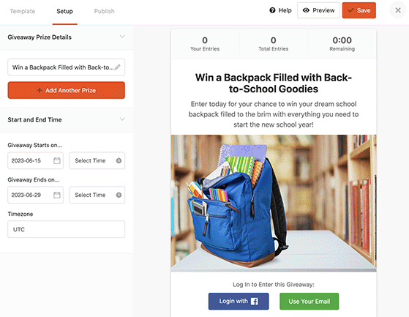
Task: Switch to the Publish tab
Action: click(105, 11)
